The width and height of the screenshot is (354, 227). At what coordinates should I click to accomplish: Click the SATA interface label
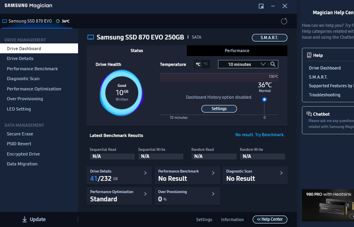tap(196, 37)
